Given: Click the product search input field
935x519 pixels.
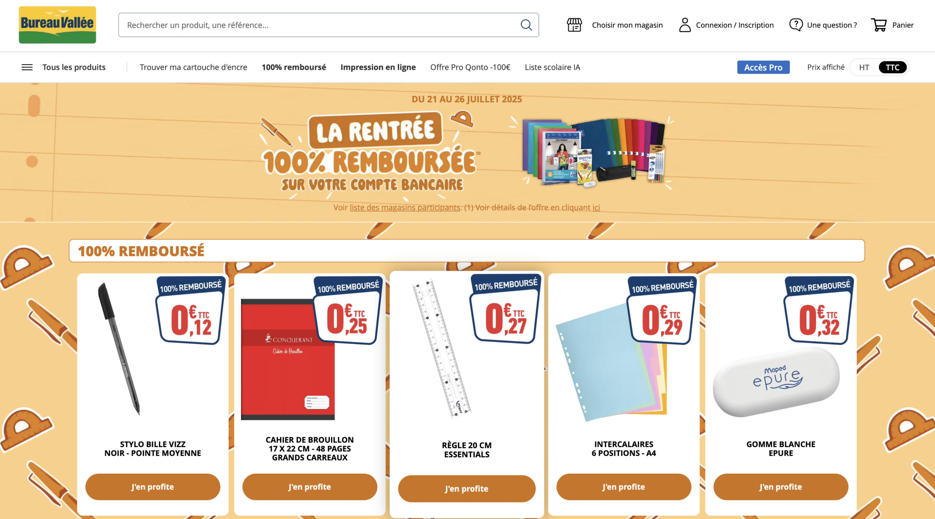Looking at the screenshot, I should pyautogui.click(x=321, y=25).
